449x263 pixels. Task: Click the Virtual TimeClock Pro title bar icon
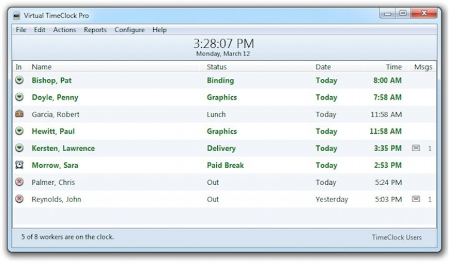(x=17, y=16)
